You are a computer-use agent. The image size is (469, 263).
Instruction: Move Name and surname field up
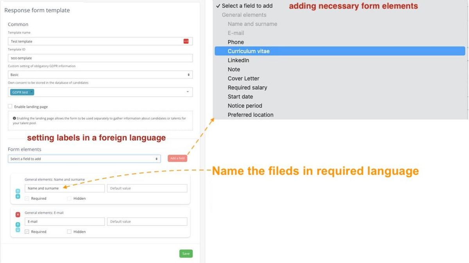[x=18, y=191]
